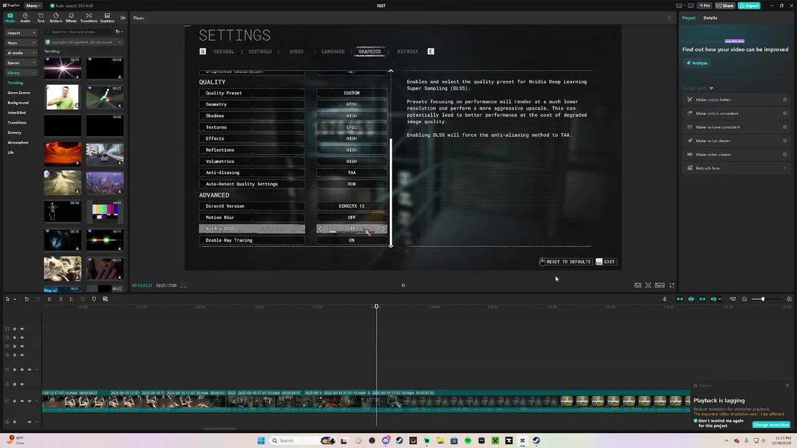Viewport: 797px width, 448px height.
Task: Click the Undo arrow in timeline toolbar
Action: click(26, 299)
